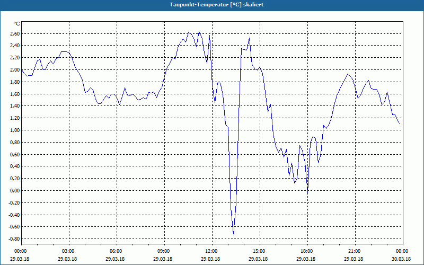Select the '-0,80' y-axis value

[14, 239]
